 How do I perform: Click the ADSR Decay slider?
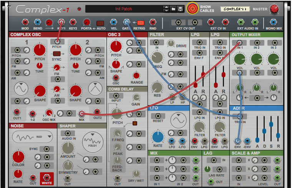pyautogui.click(x=264, y=131)
